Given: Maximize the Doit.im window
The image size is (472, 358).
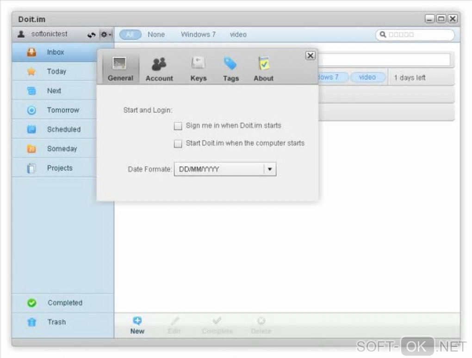Looking at the screenshot, I should click(441, 19).
